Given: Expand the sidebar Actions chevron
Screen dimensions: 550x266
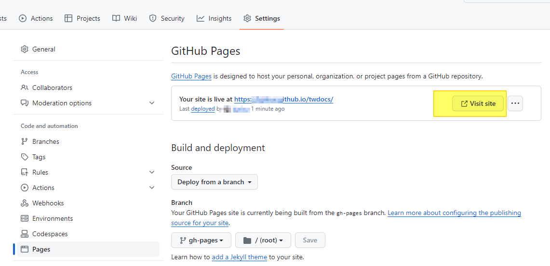Looking at the screenshot, I should pos(152,188).
